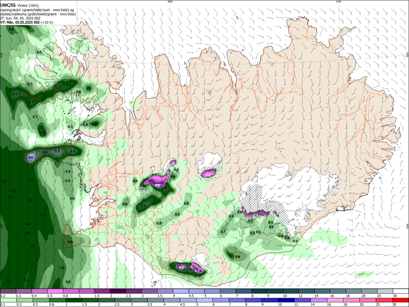Click the '5.5' value in the purple snow area
The image size is (409, 307).
(157, 185)
